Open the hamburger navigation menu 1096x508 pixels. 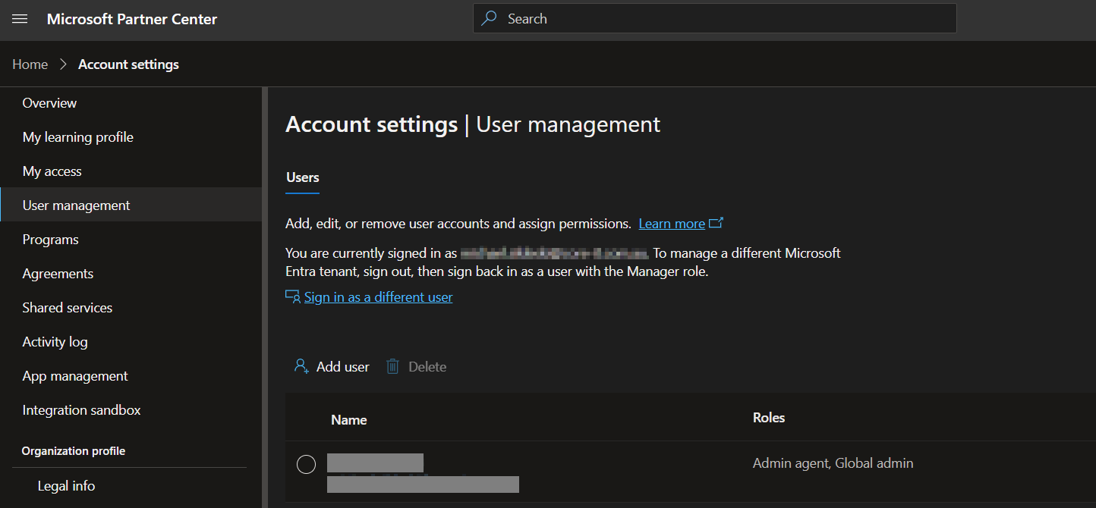coord(20,19)
